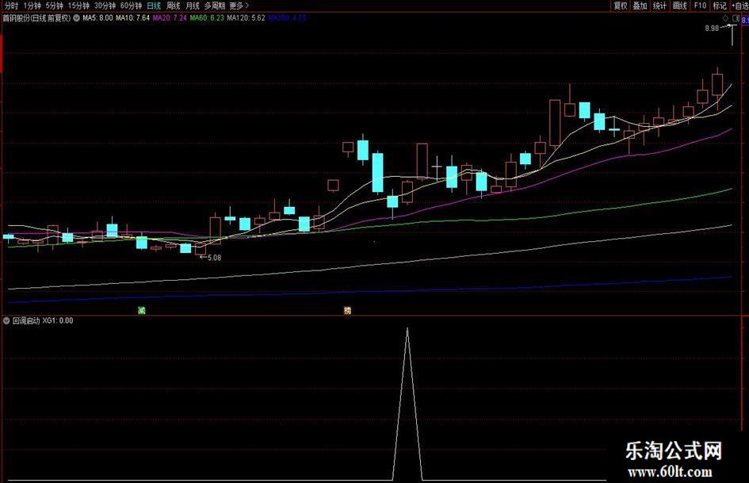Click the XG1 signal spike in indicator panel
This screenshot has width=749, height=483.
click(x=407, y=404)
